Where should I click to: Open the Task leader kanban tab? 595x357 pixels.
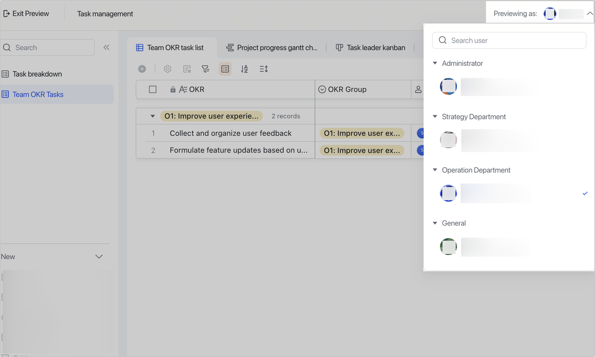370,47
